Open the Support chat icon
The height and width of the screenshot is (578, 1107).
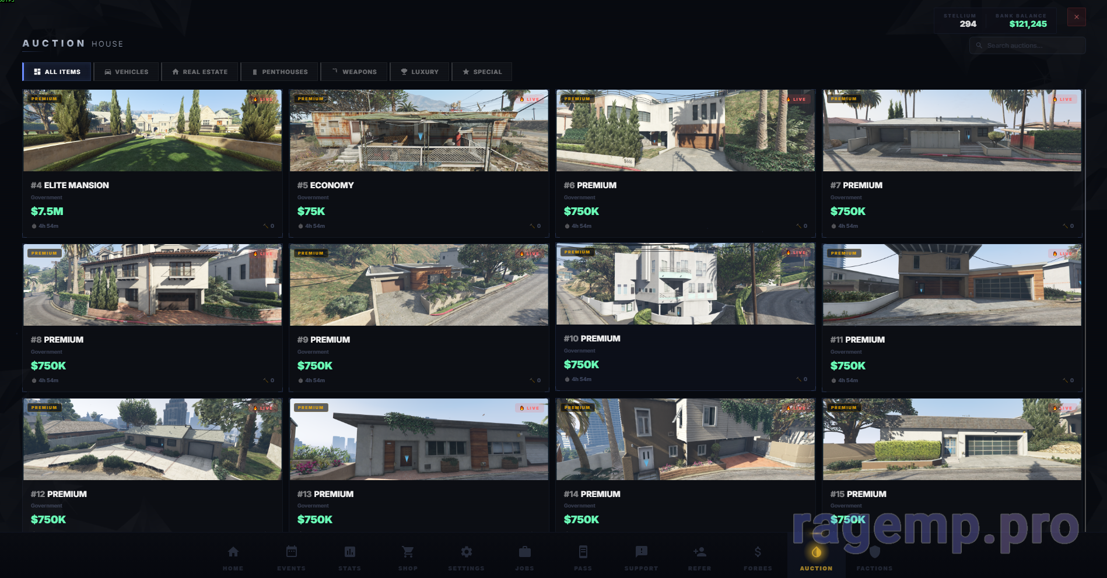pyautogui.click(x=641, y=552)
